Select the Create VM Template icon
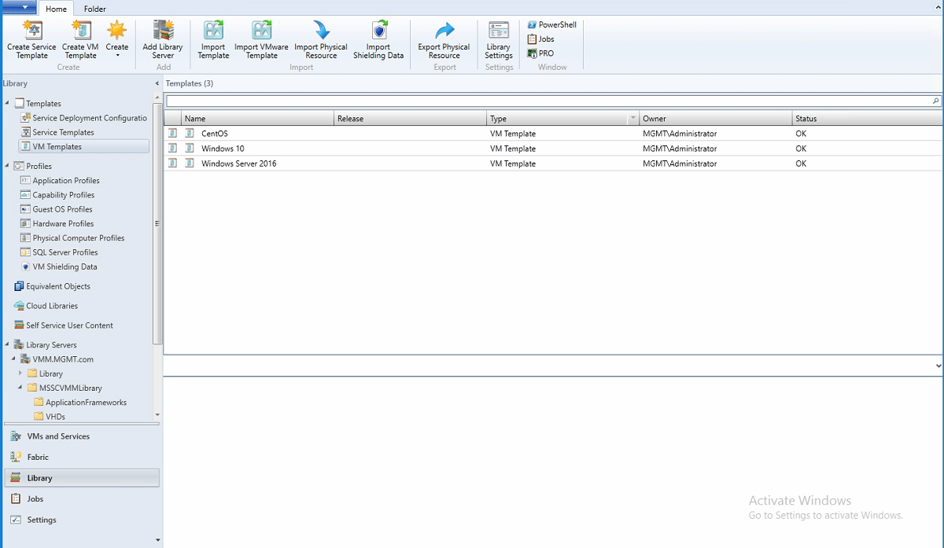The image size is (944, 548). [x=79, y=41]
